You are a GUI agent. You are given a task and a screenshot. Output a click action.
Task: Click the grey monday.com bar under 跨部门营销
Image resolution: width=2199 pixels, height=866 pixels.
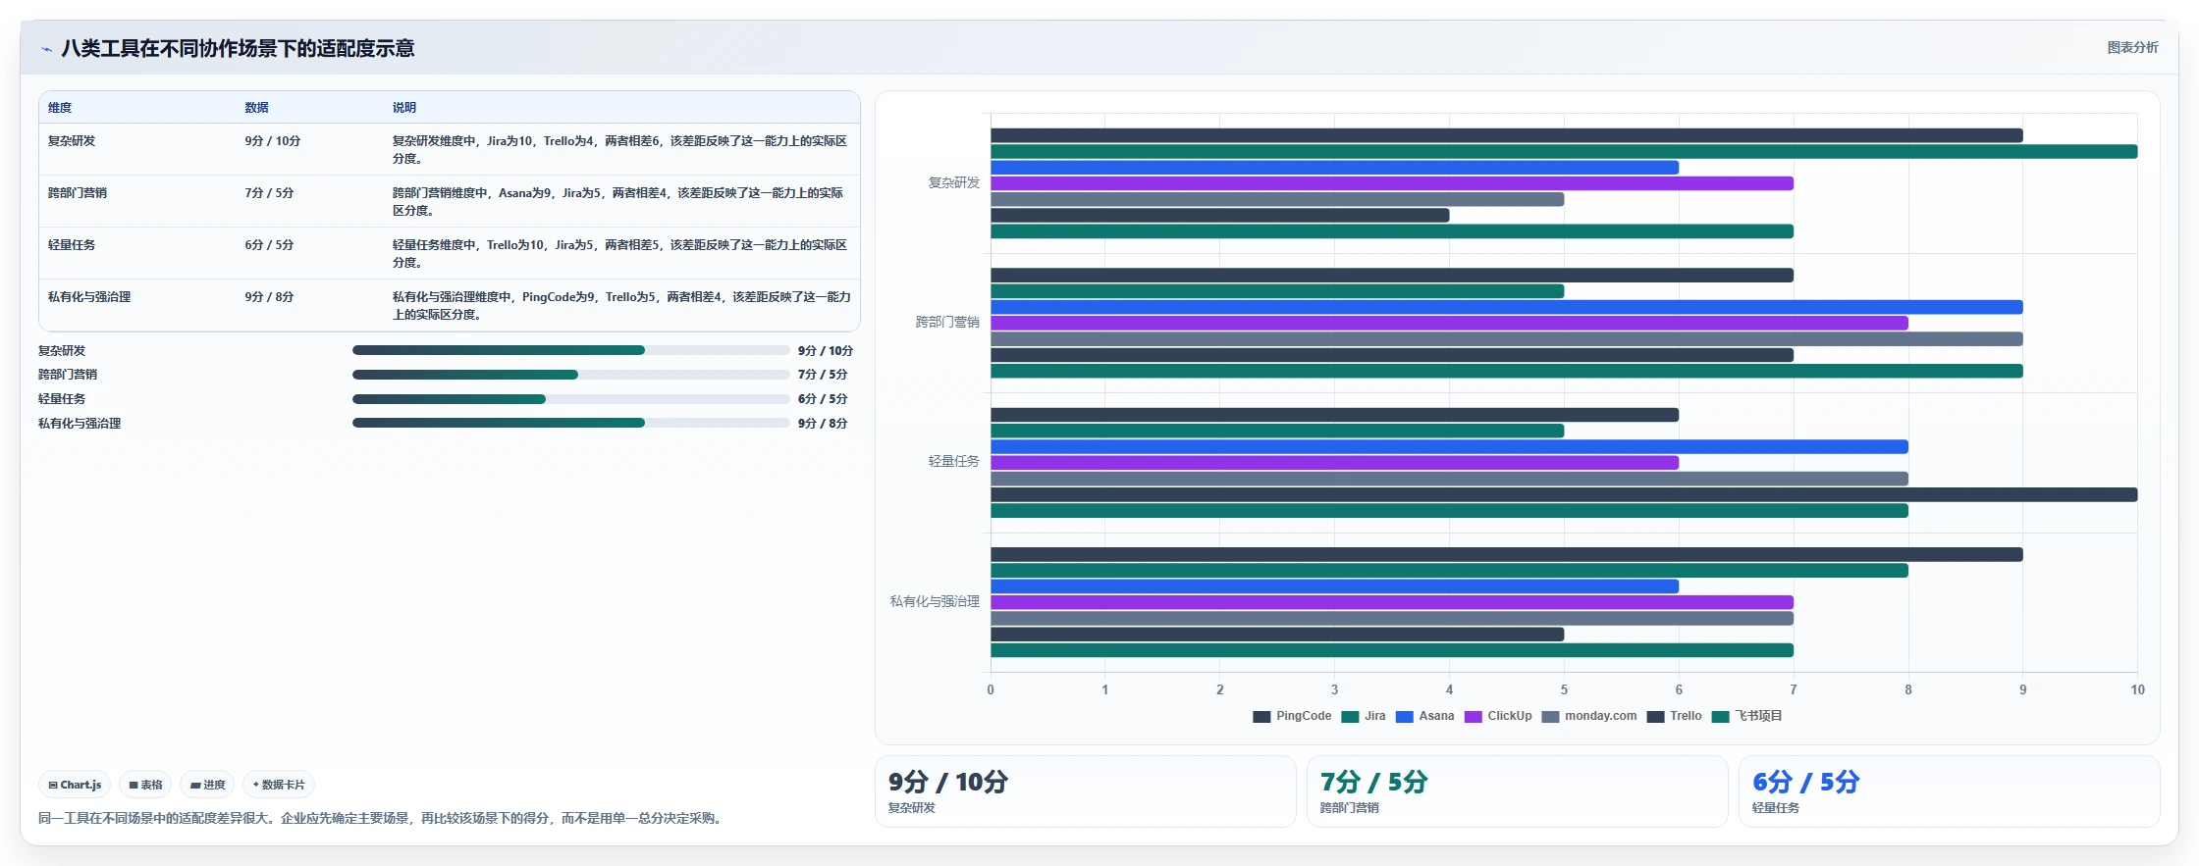coord(1507,339)
